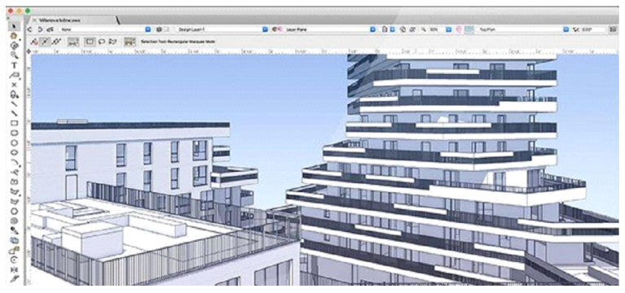Select the Text tool (T icon)

(15, 65)
